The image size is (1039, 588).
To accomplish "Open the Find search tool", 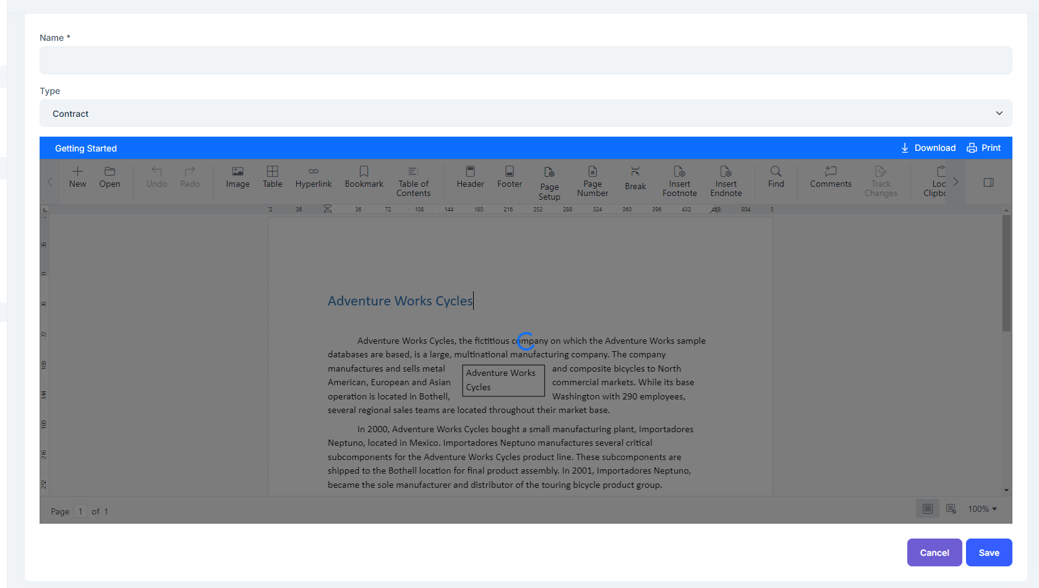I will 776,177.
